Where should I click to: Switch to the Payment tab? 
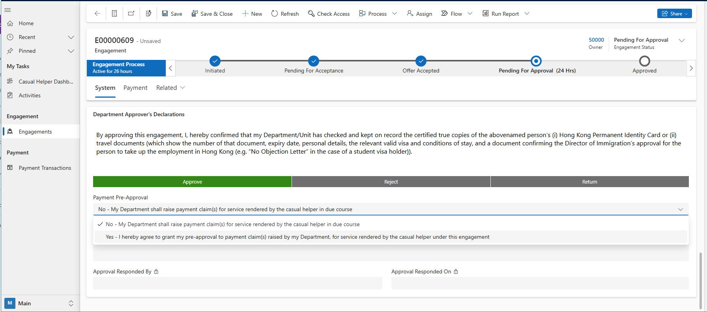[135, 88]
